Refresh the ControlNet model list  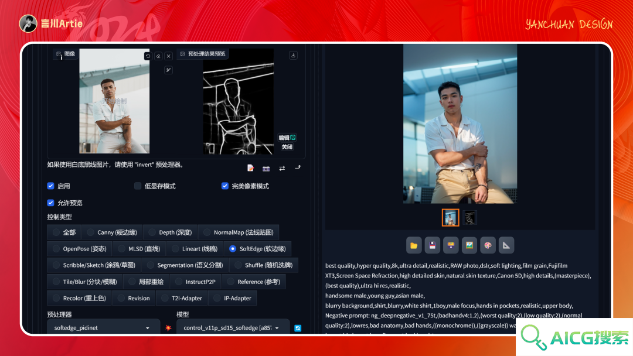coord(298,328)
